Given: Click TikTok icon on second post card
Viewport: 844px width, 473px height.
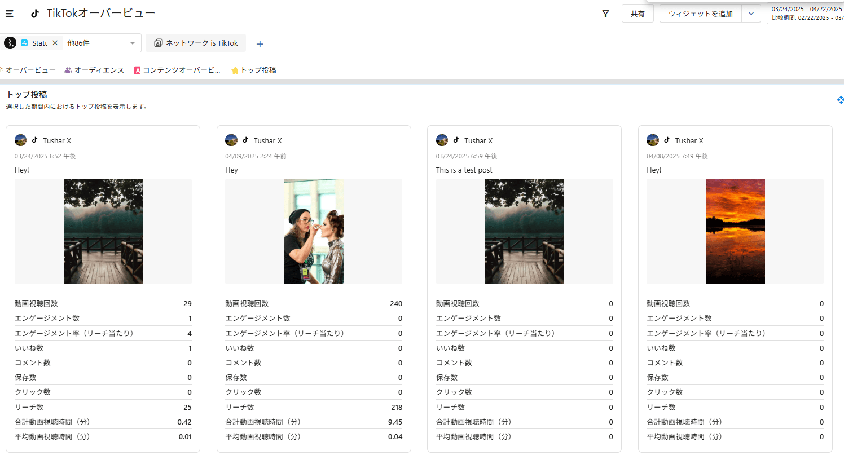Looking at the screenshot, I should (x=245, y=140).
